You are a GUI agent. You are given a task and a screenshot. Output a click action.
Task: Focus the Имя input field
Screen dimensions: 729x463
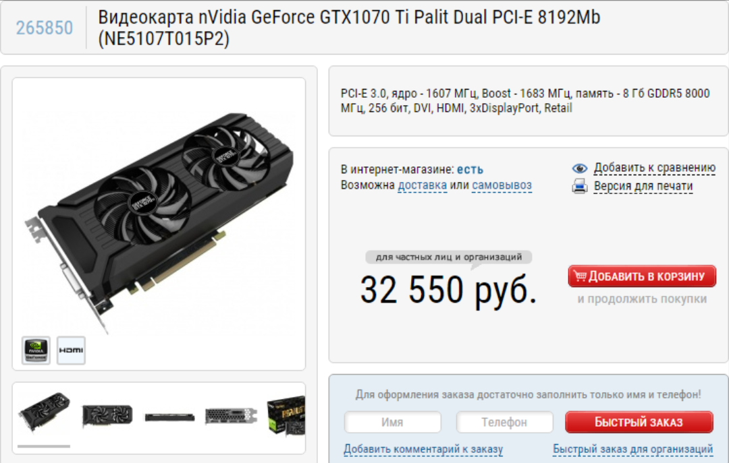click(x=392, y=422)
